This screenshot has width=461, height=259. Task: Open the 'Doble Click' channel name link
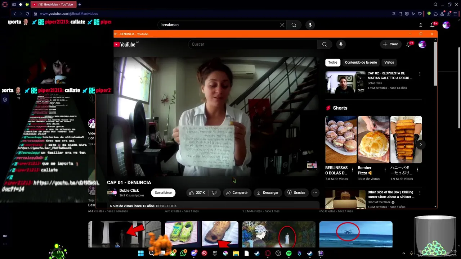(129, 191)
